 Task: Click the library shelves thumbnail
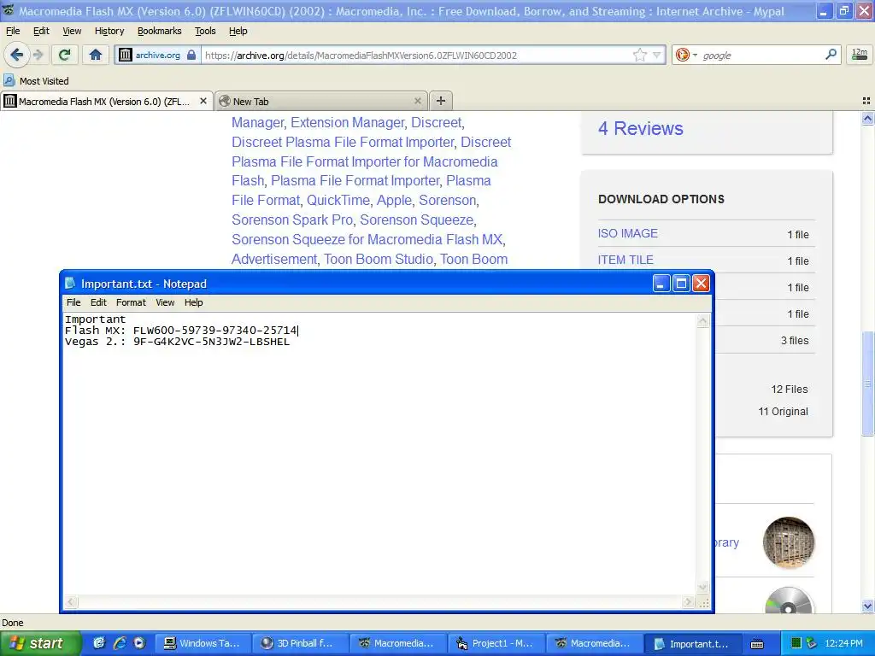(x=788, y=542)
